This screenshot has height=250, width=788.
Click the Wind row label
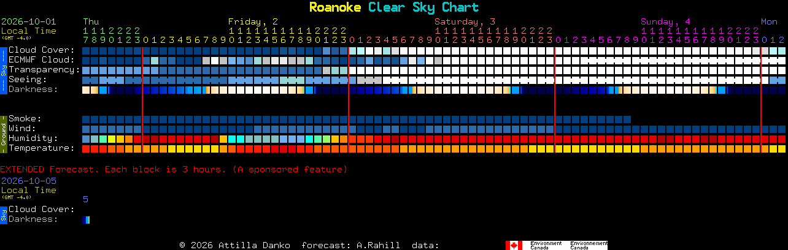coord(22,129)
